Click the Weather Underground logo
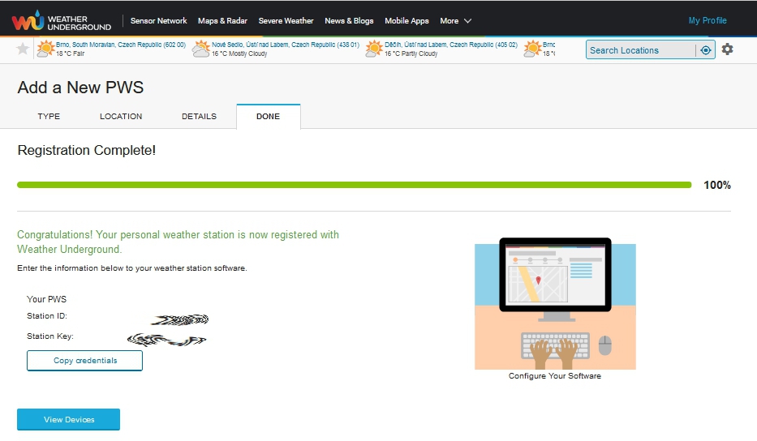The width and height of the screenshot is (757, 441). coord(62,21)
